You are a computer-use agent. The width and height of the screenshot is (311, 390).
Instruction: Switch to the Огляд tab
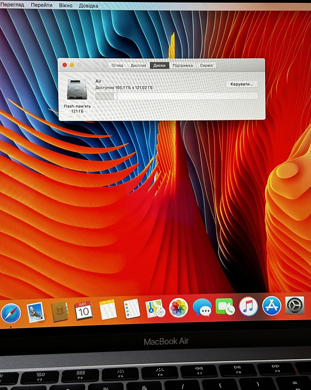pyautogui.click(x=117, y=65)
